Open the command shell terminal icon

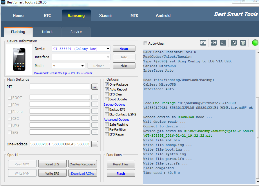coord(223,43)
